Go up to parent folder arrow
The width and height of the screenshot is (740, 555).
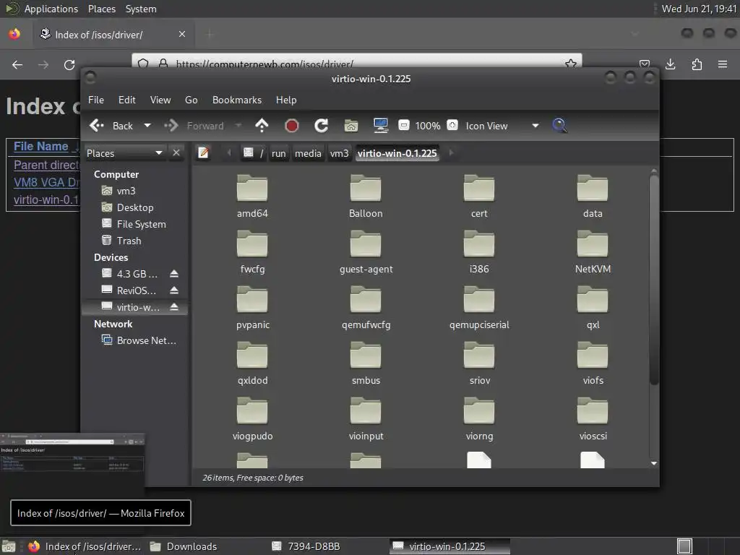point(262,126)
